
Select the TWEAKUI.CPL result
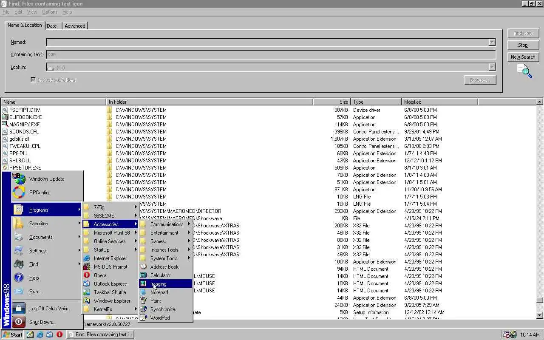[25, 146]
